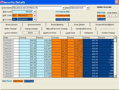Click BSE closing value 809.50

point(28,40)
